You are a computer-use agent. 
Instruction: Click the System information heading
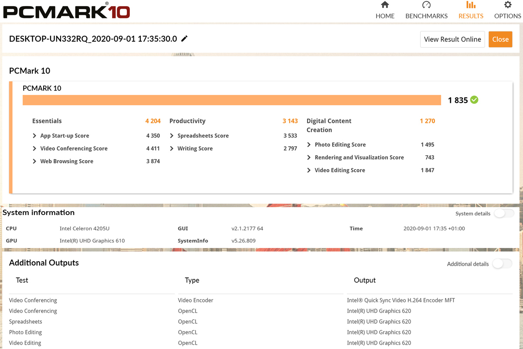[39, 212]
